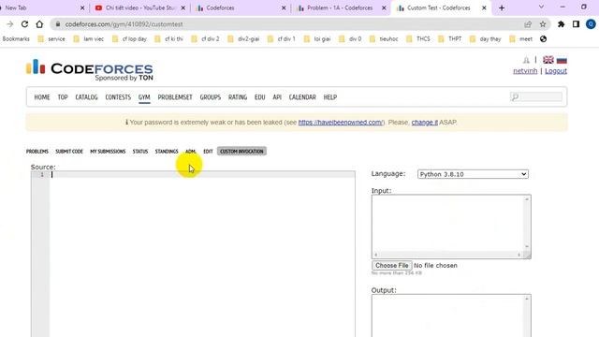The image size is (599, 337).
Task: Go to the STANDINGS contest tab
Action: tap(167, 152)
